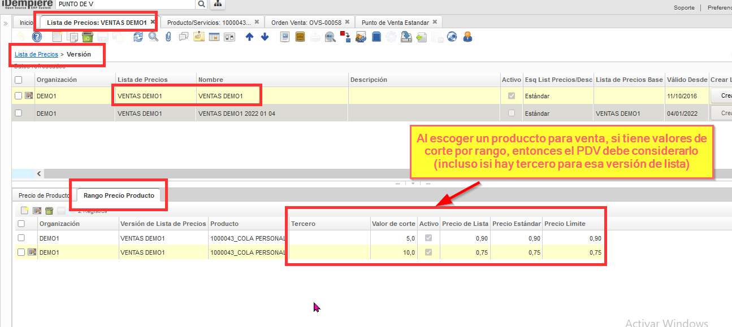Select the row checkbox with Valor de corte 5,0
This screenshot has height=327, width=732.
21,238
